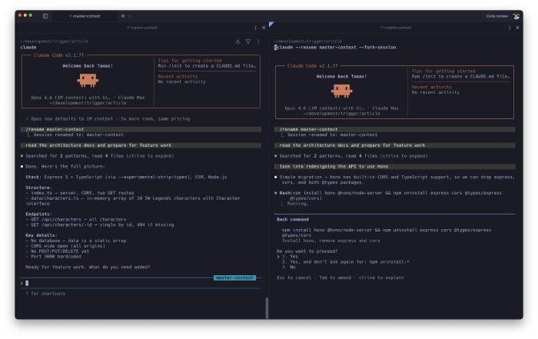Screen dimensions: 538x339
Task: Choose Yes, and don't ask again option
Action: 346,262
